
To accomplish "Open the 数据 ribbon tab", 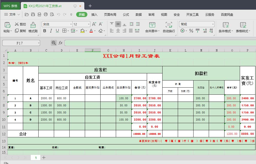I will 139,14.
